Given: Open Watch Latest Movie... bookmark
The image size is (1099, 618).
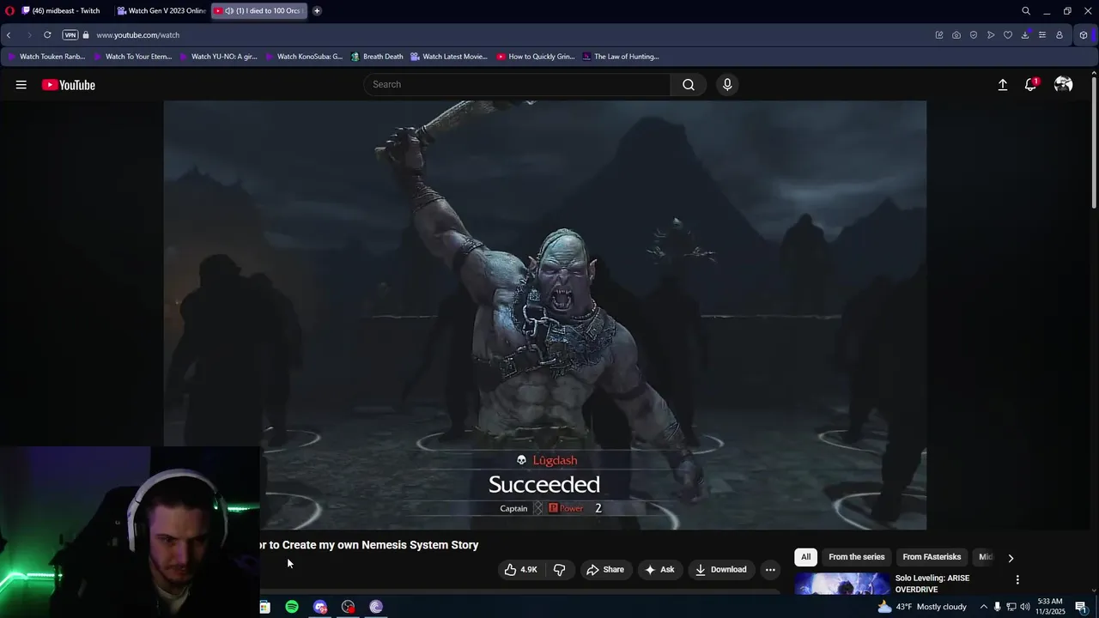Looking at the screenshot, I should click(x=449, y=57).
